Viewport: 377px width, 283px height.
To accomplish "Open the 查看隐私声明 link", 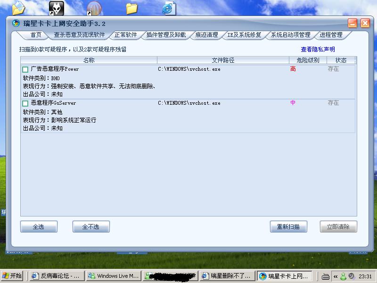I will pos(318,50).
